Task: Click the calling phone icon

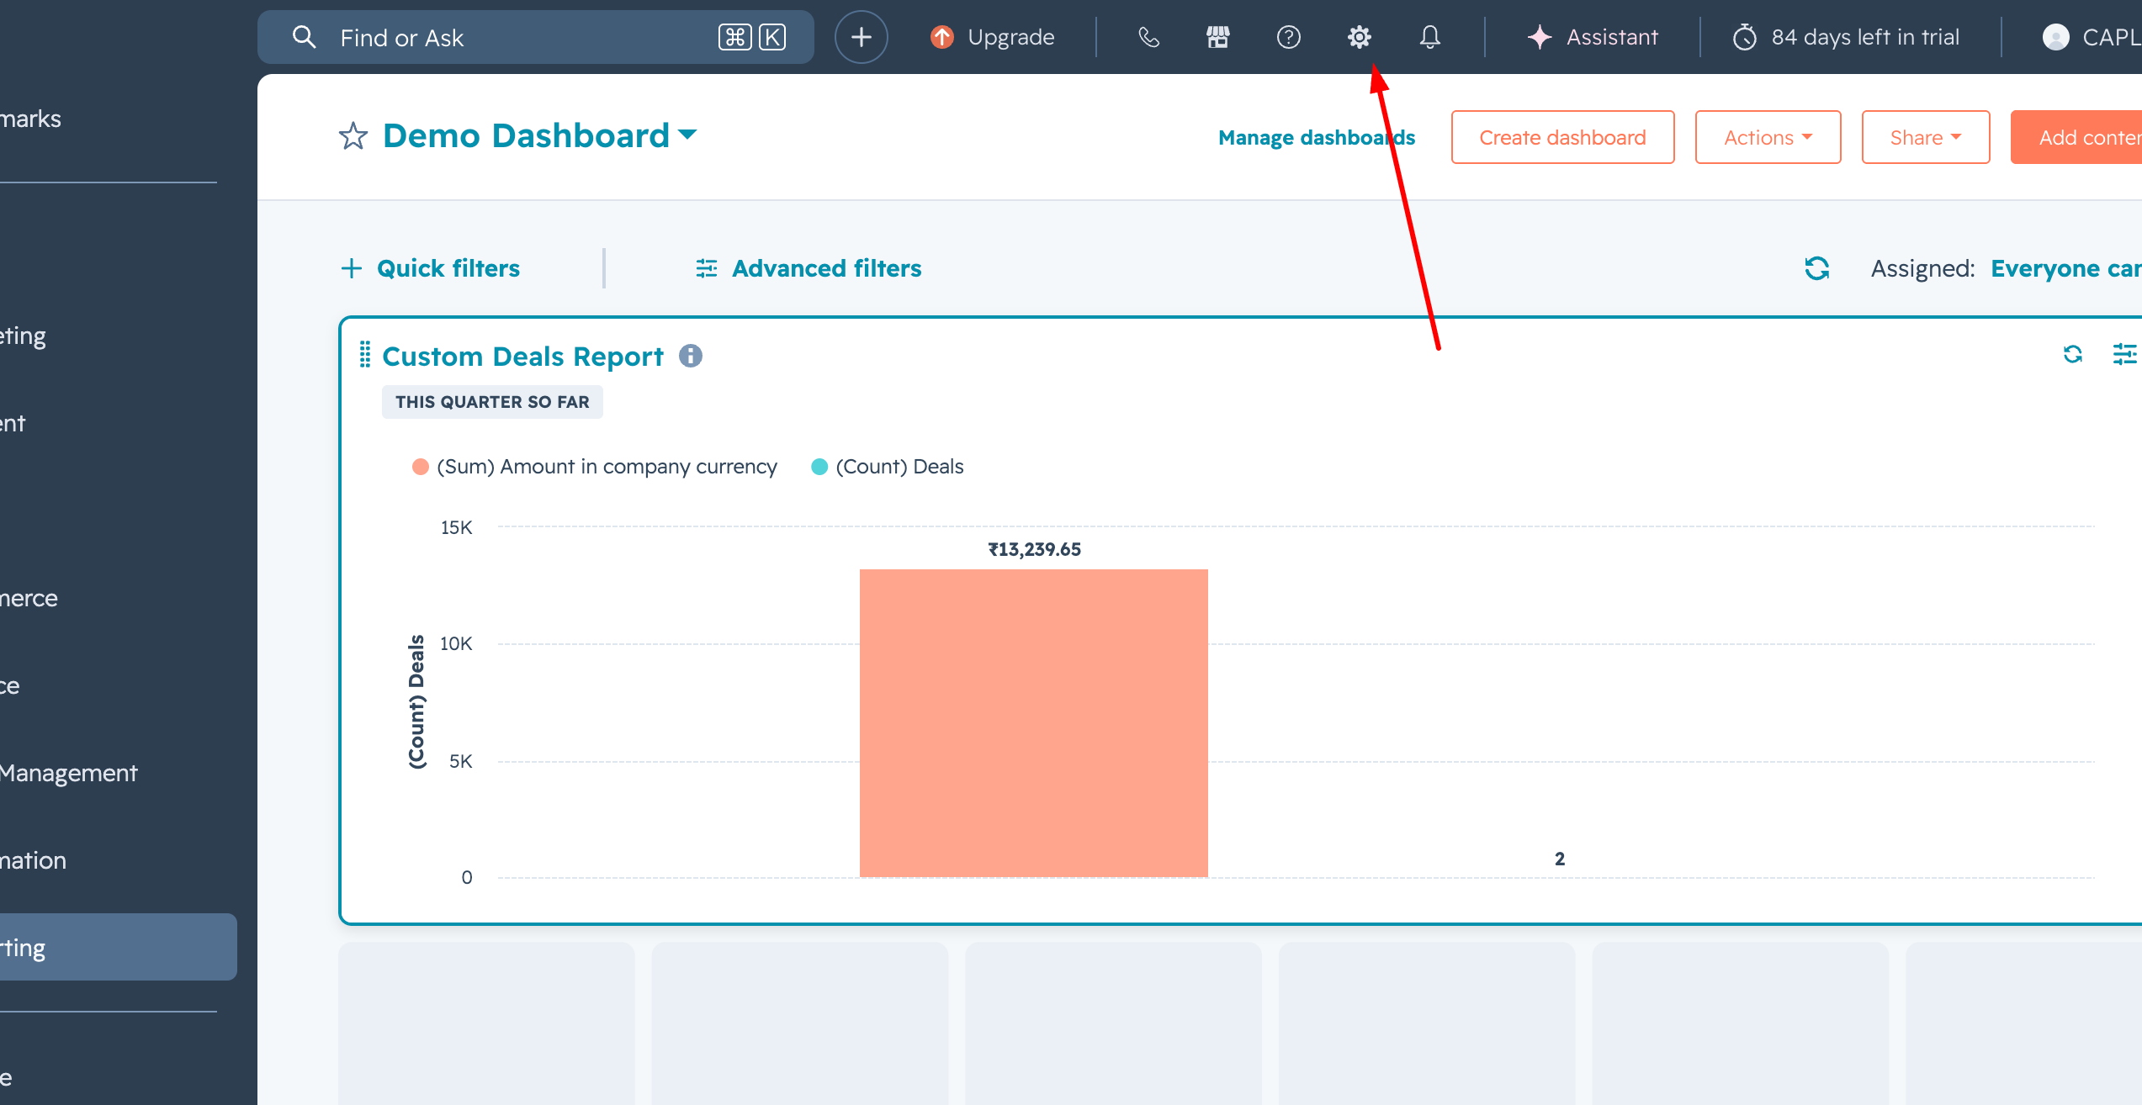Action: pyautogui.click(x=1148, y=37)
